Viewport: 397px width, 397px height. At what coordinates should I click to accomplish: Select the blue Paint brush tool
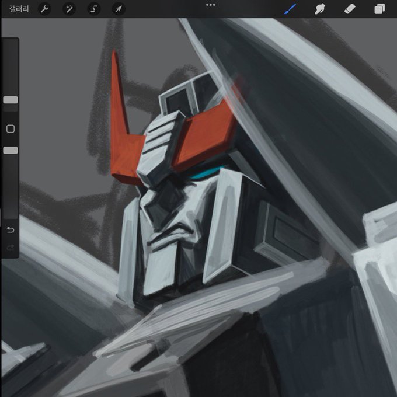click(290, 9)
